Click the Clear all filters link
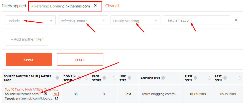The image size is (245, 104). (x=112, y=6)
